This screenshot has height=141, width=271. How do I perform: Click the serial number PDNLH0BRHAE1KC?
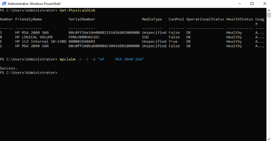pos(84,37)
